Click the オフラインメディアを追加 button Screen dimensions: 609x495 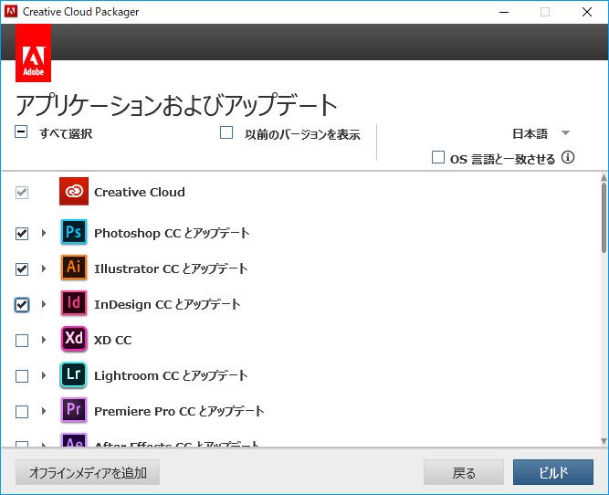point(88,472)
